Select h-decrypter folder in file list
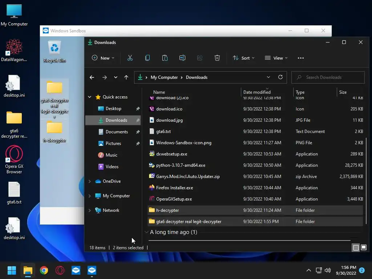The width and height of the screenshot is (372, 279). [x=255, y=210]
